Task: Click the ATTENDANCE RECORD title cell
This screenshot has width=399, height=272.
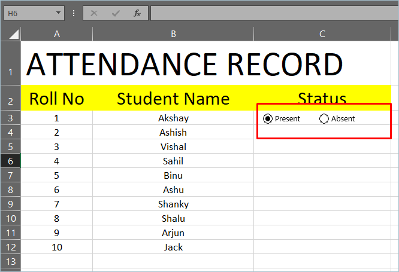Action: point(185,65)
